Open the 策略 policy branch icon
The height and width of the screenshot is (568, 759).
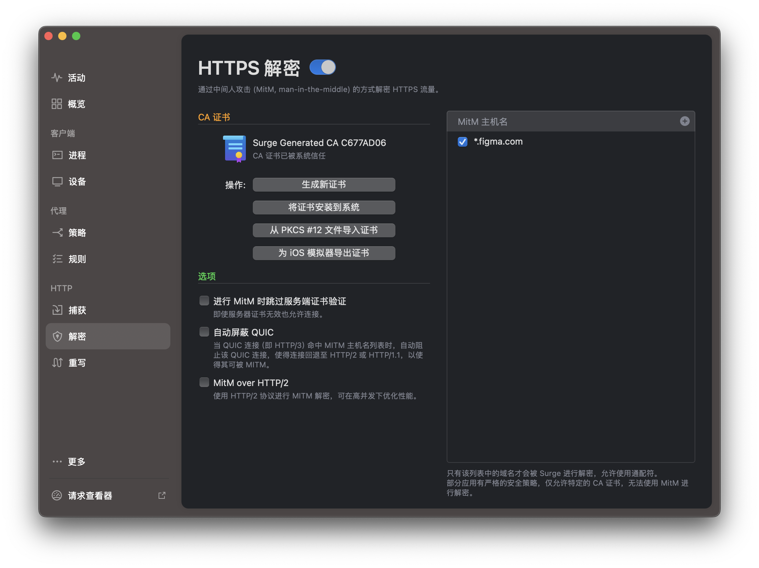(57, 232)
